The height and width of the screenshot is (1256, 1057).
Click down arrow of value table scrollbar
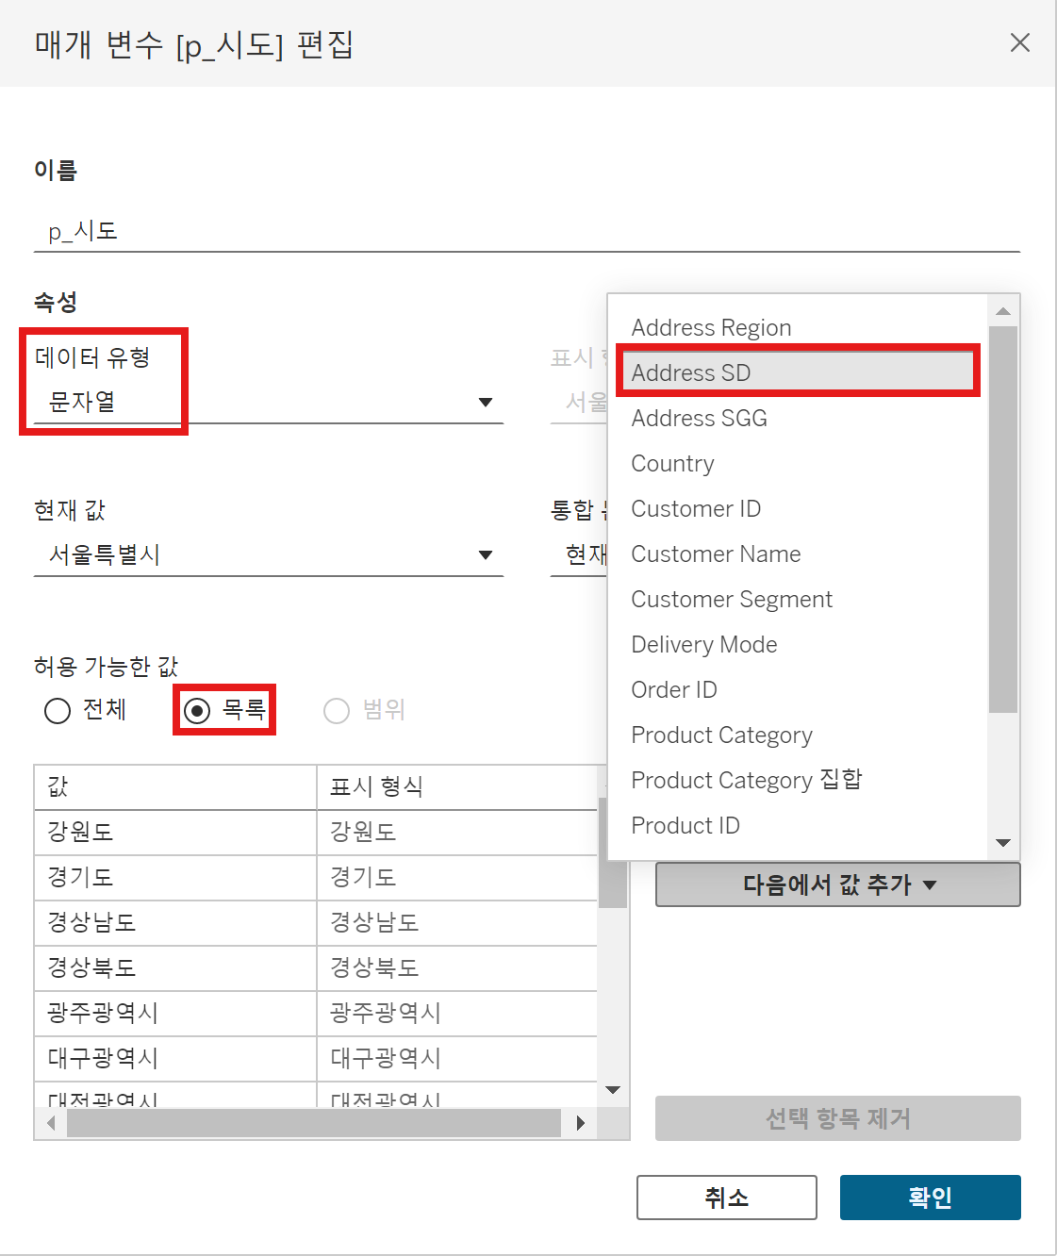613,1090
